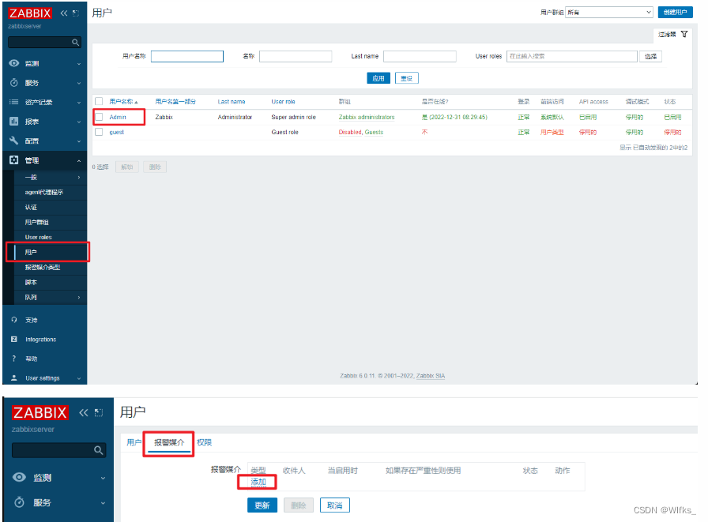Switch to 用户 tab in lower window
Screen dimensions: 708x522
(x=134, y=442)
